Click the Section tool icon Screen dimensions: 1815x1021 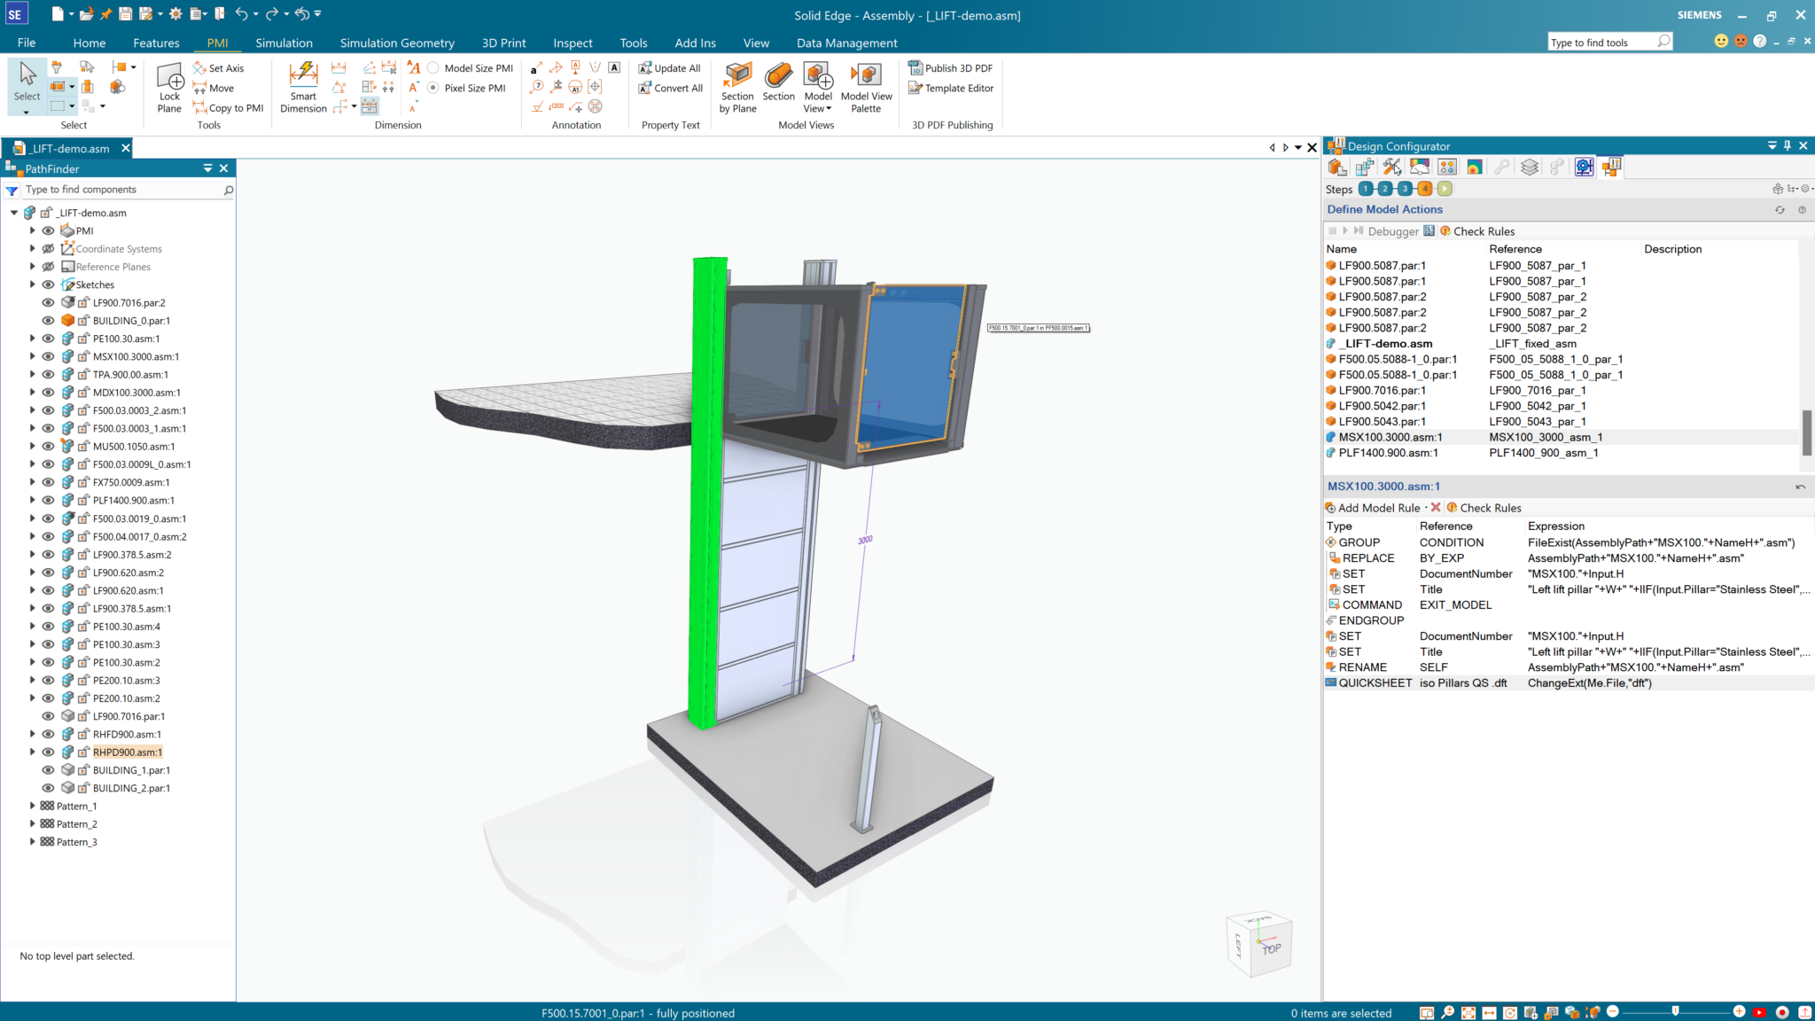[778, 82]
